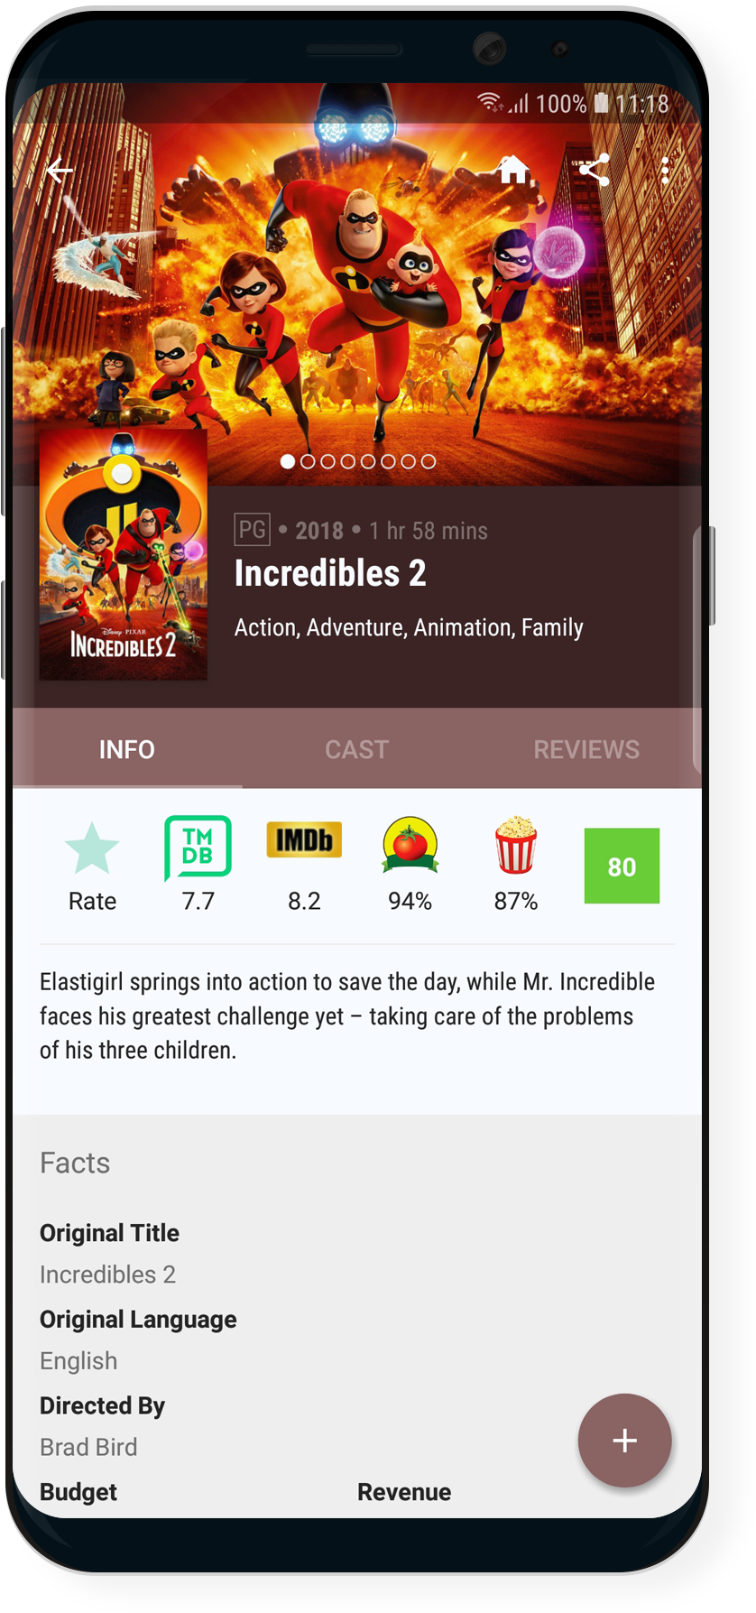The width and height of the screenshot is (756, 1613).
Task: Open director Brad Bird link
Action: pyautogui.click(x=88, y=1447)
